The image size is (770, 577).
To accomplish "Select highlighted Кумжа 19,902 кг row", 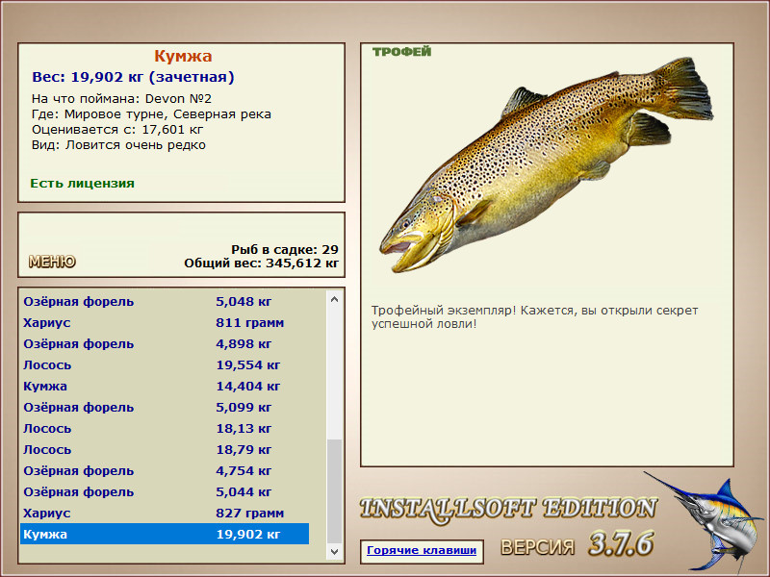I will 165,534.
